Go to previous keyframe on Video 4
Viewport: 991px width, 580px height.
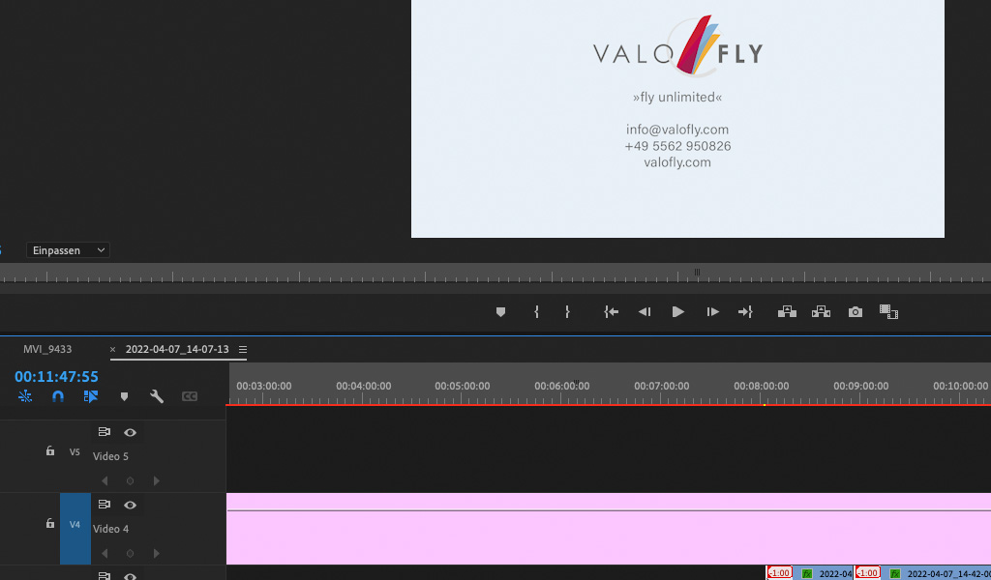coord(105,554)
